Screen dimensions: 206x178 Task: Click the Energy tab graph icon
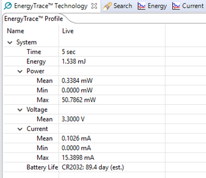pyautogui.click(x=142, y=6)
